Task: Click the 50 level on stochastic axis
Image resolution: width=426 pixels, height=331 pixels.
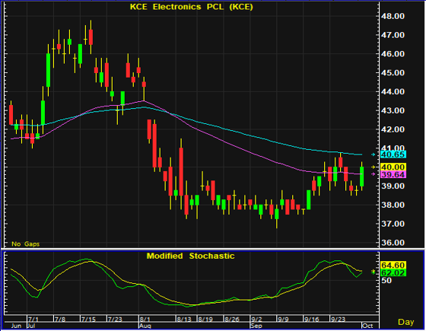Action: pos(386,281)
